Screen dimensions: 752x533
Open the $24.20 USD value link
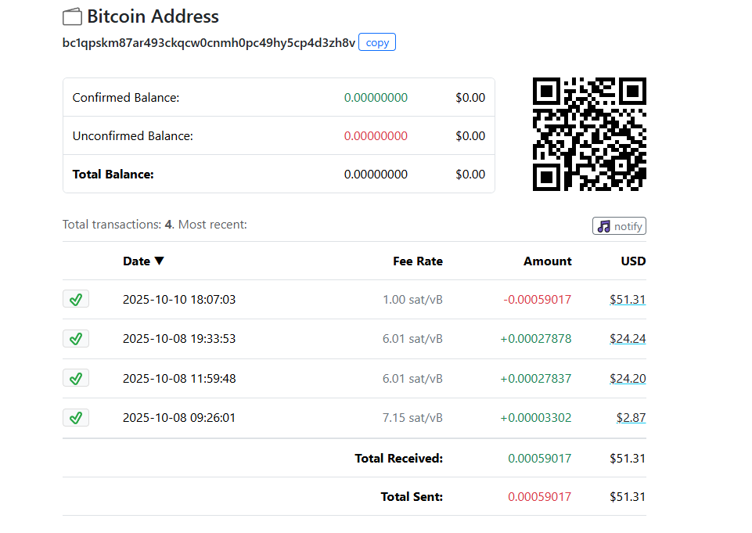click(x=628, y=379)
